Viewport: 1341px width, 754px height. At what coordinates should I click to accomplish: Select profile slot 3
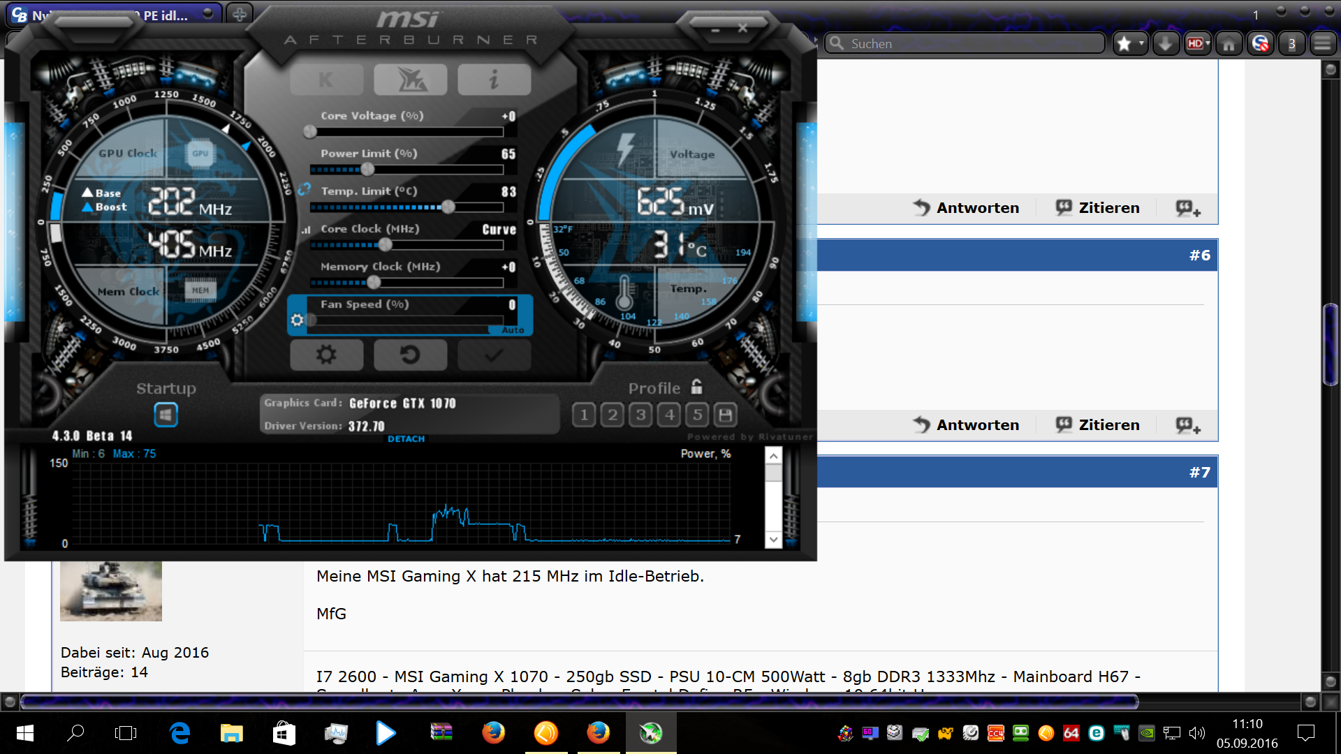click(x=640, y=415)
